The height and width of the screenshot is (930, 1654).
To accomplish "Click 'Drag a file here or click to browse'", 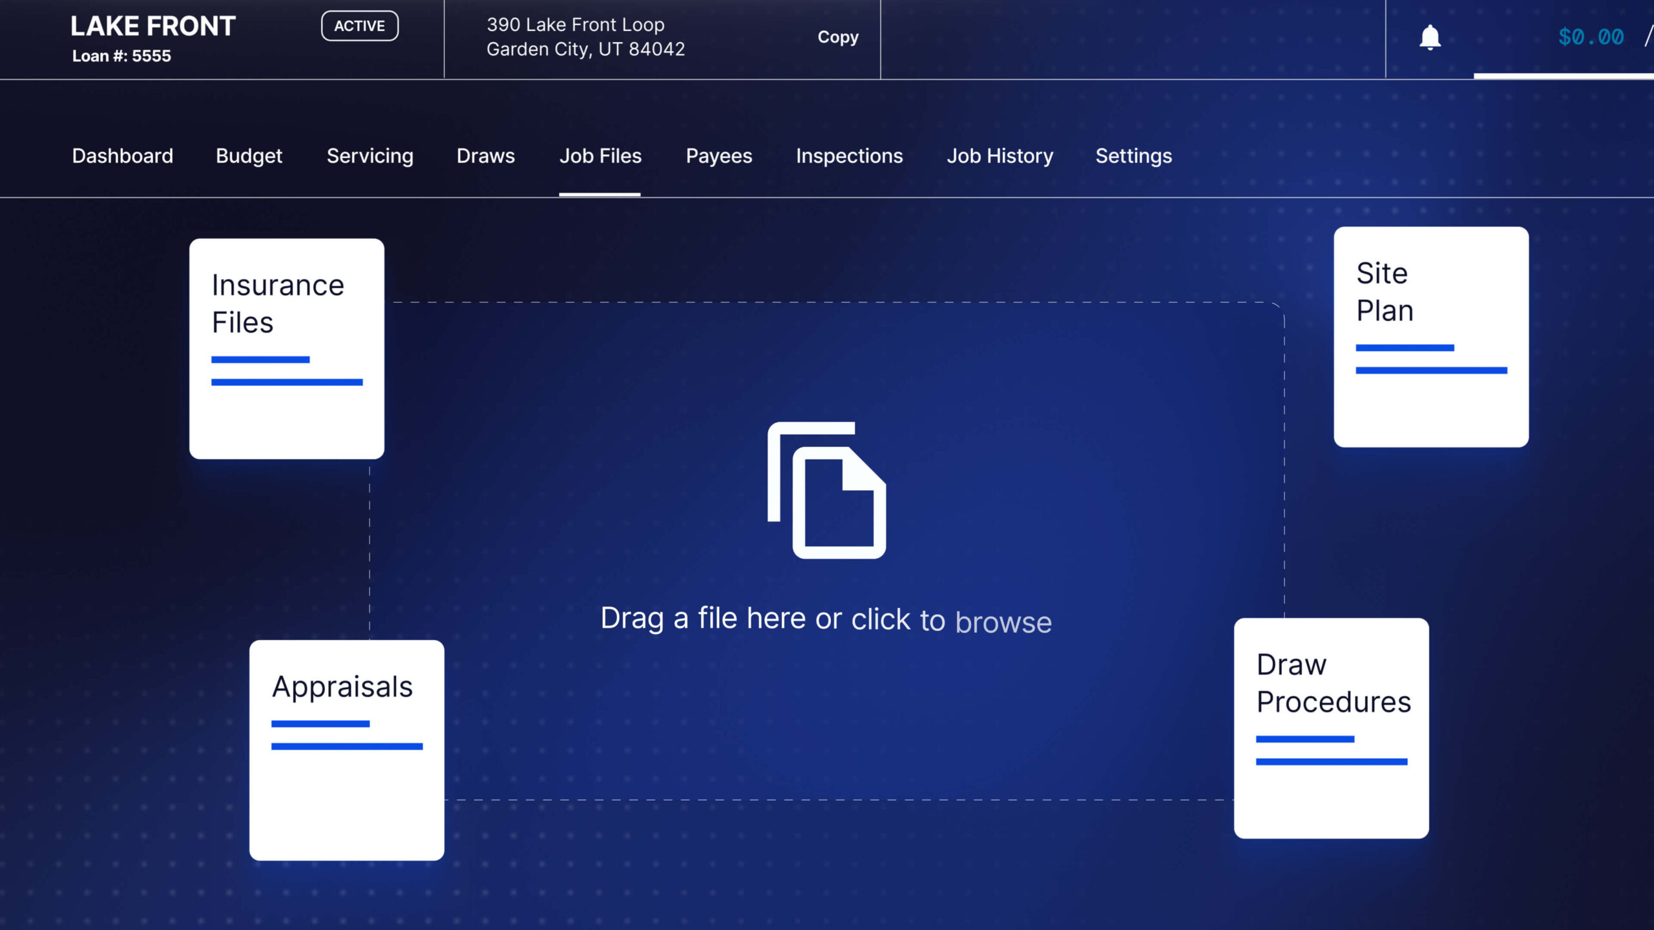I will click(x=826, y=619).
